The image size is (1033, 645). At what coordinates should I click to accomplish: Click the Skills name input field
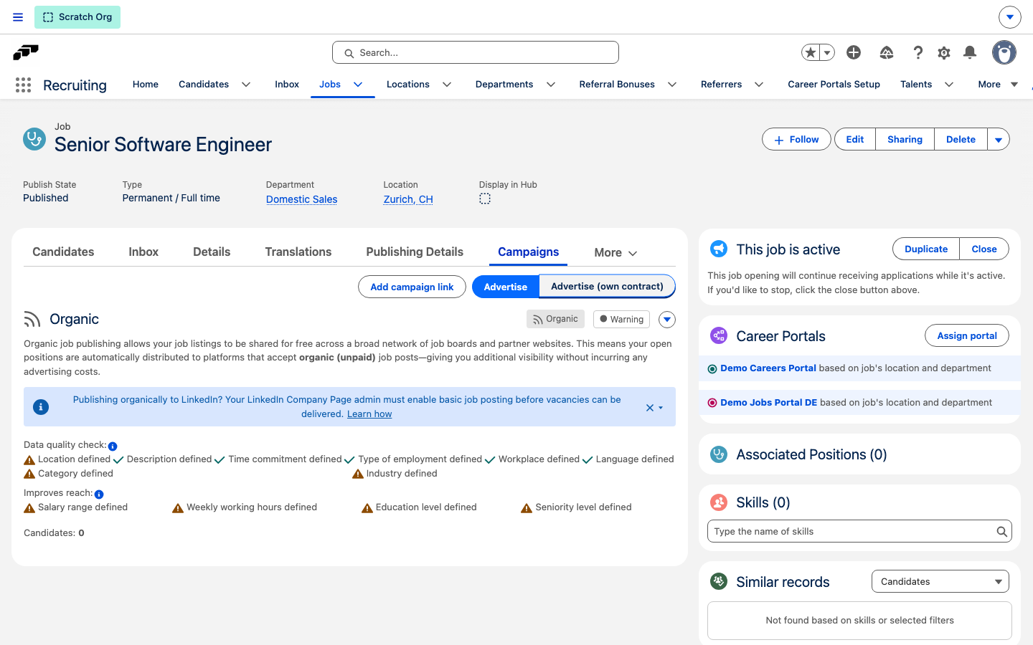pyautogui.click(x=859, y=532)
